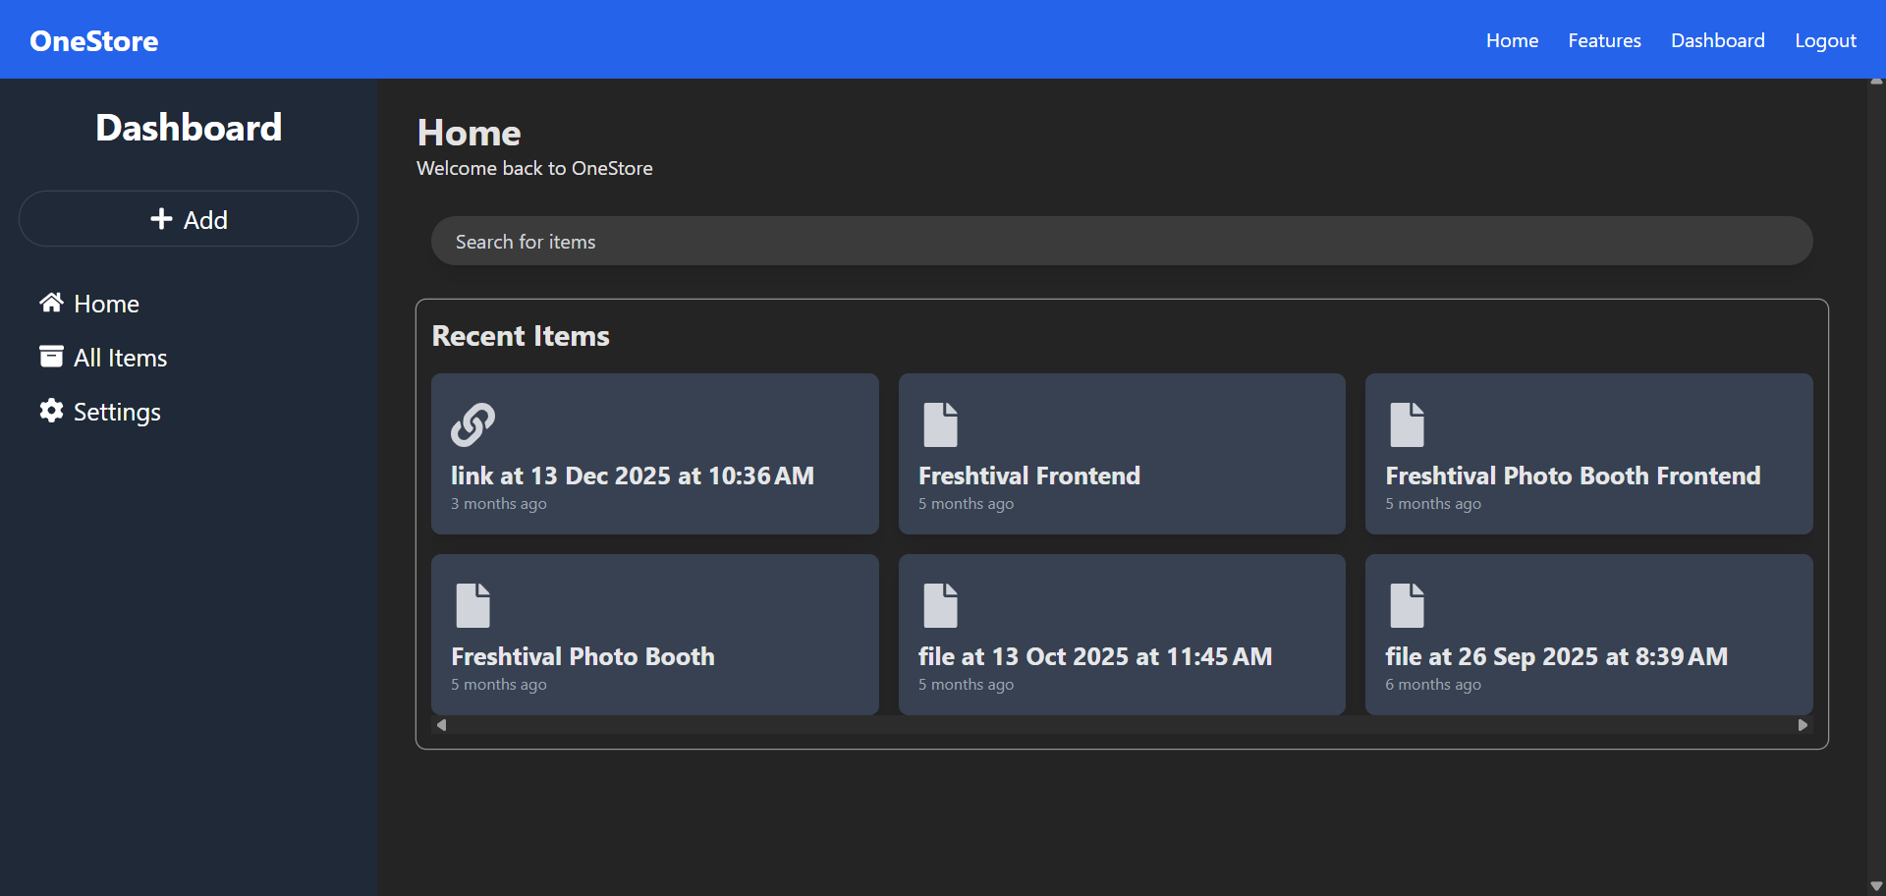Click the down arrow on the vertical scrollbar
This screenshot has height=896, width=1886.
point(1877,885)
